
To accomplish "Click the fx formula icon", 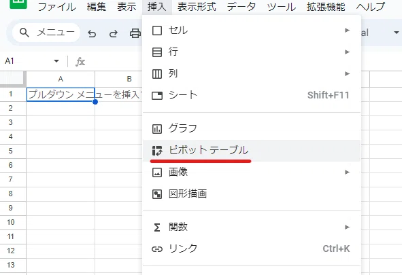I will [x=80, y=62].
